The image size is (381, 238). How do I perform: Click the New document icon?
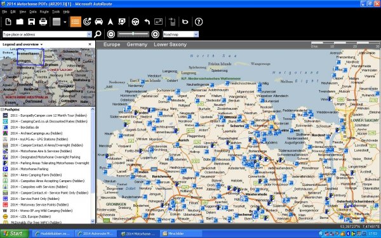[x=8, y=22]
